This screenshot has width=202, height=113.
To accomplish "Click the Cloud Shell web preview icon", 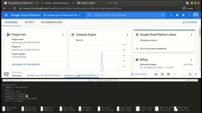I will (x=168, y=74).
